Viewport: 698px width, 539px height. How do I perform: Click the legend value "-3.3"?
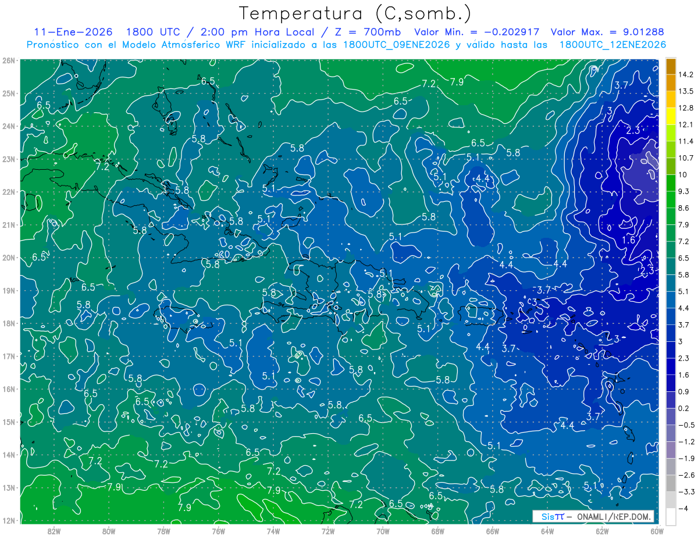[x=686, y=492]
